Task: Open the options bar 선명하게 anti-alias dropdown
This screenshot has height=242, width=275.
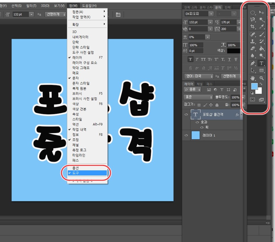Action: (56, 14)
